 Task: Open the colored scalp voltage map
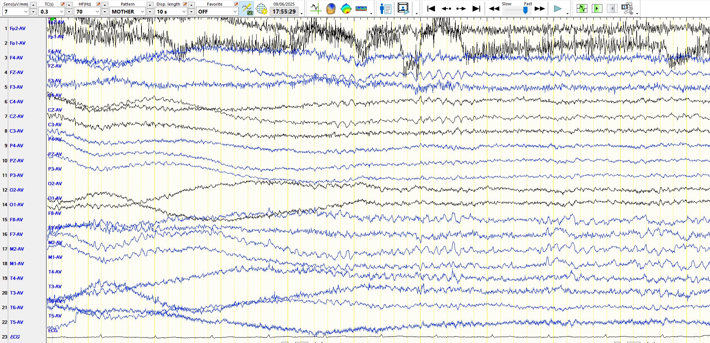tap(346, 8)
